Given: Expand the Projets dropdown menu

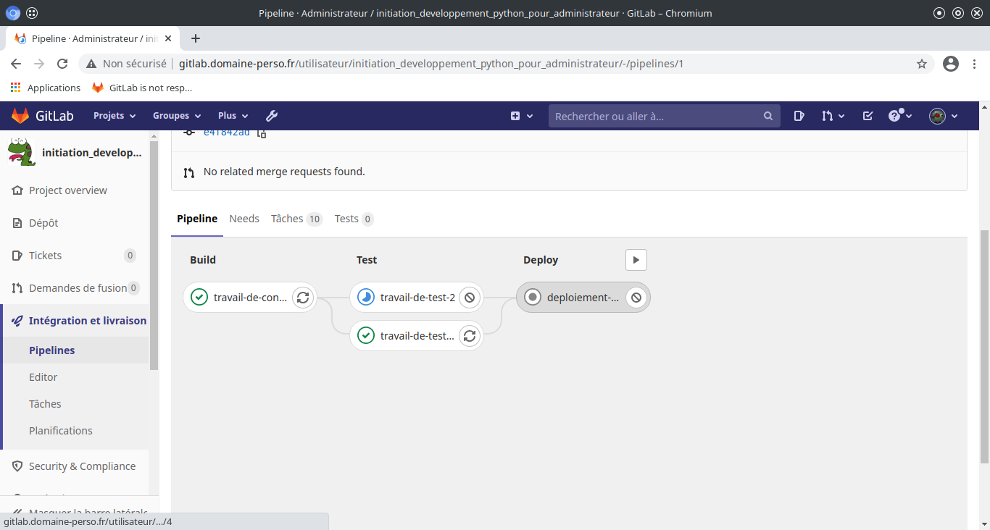Looking at the screenshot, I should point(114,116).
